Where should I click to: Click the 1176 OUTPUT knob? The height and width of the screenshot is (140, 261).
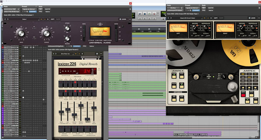click(46, 33)
